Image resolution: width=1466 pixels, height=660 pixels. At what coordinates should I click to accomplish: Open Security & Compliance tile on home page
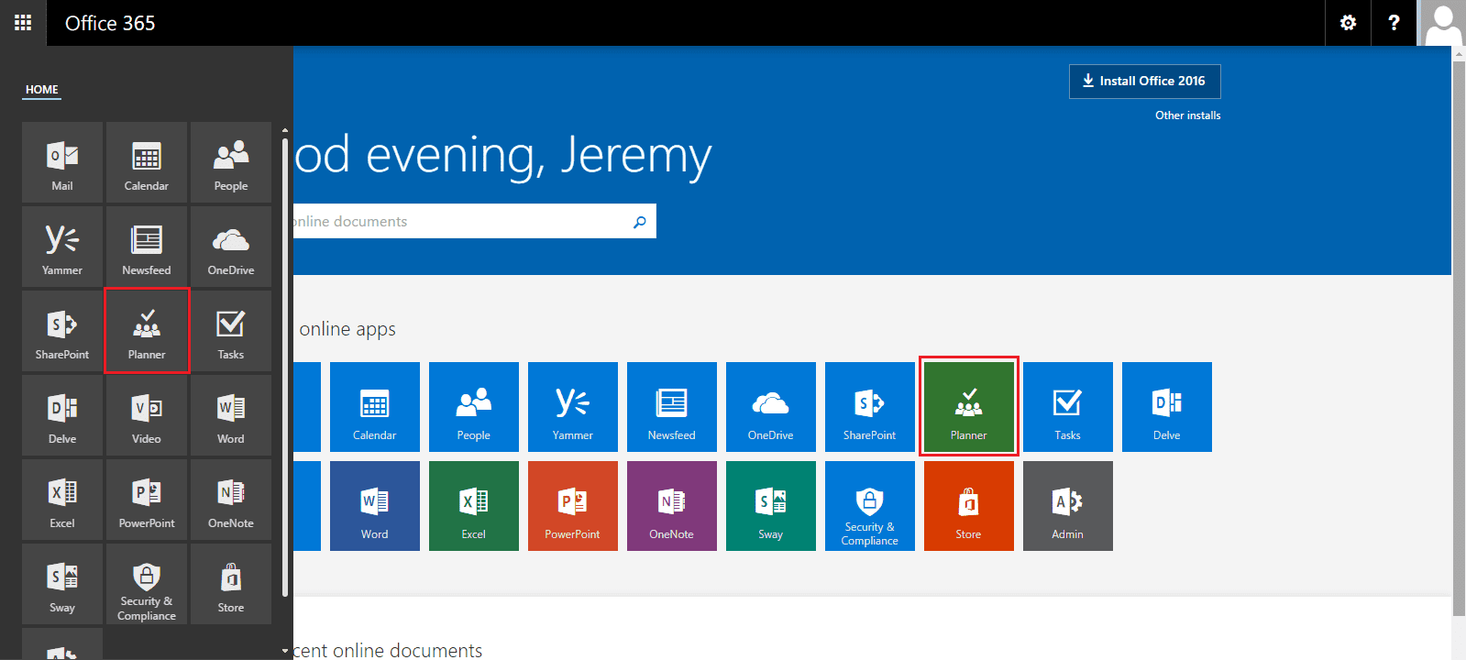pyautogui.click(x=870, y=506)
